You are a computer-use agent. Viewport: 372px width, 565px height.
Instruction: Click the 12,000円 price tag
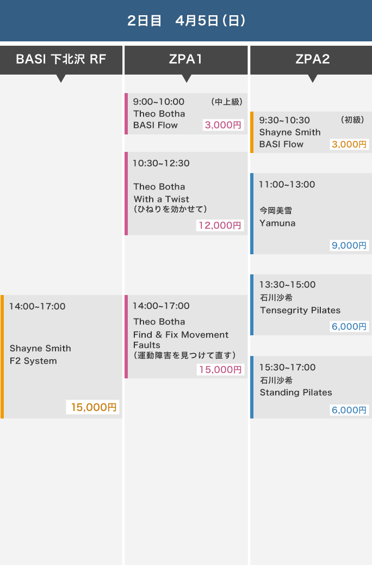coord(220,225)
